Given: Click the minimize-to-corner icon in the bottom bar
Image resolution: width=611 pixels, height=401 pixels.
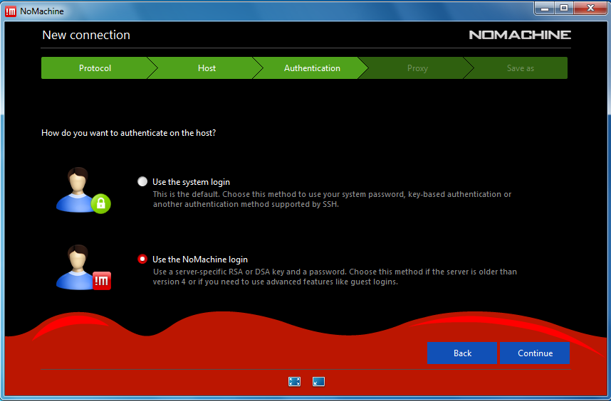Looking at the screenshot, I should pyautogui.click(x=318, y=382).
